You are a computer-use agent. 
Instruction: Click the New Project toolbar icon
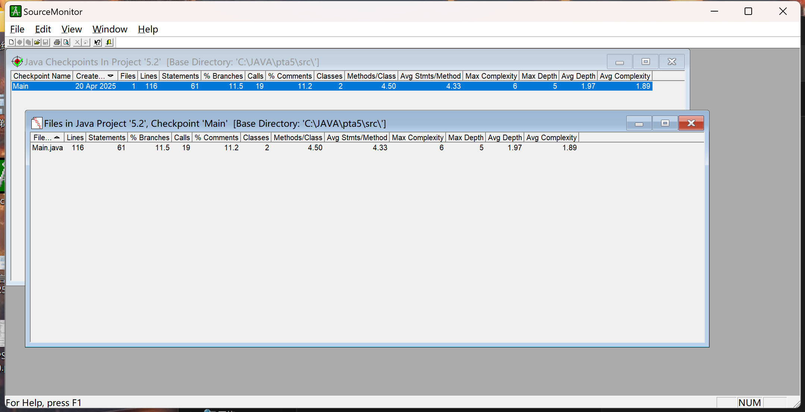click(x=11, y=42)
